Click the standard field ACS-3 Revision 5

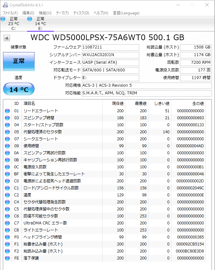coord(147,85)
